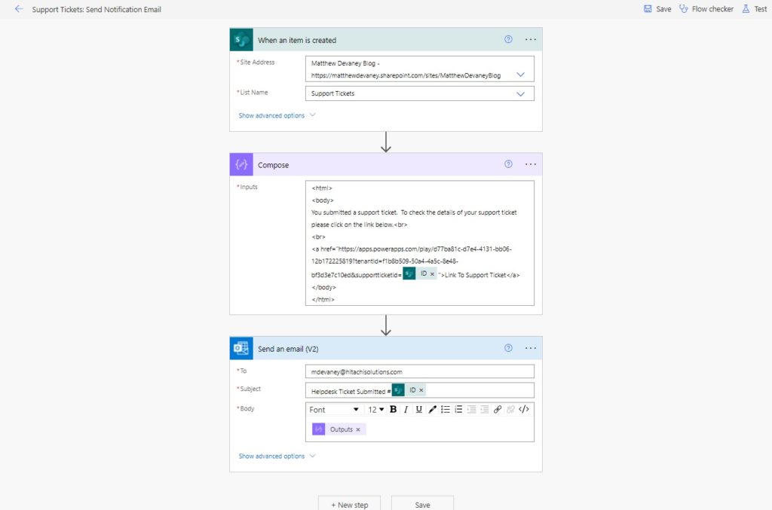This screenshot has height=510, width=772.
Task: Click the ID token in Compose inputs
Action: tap(419, 273)
